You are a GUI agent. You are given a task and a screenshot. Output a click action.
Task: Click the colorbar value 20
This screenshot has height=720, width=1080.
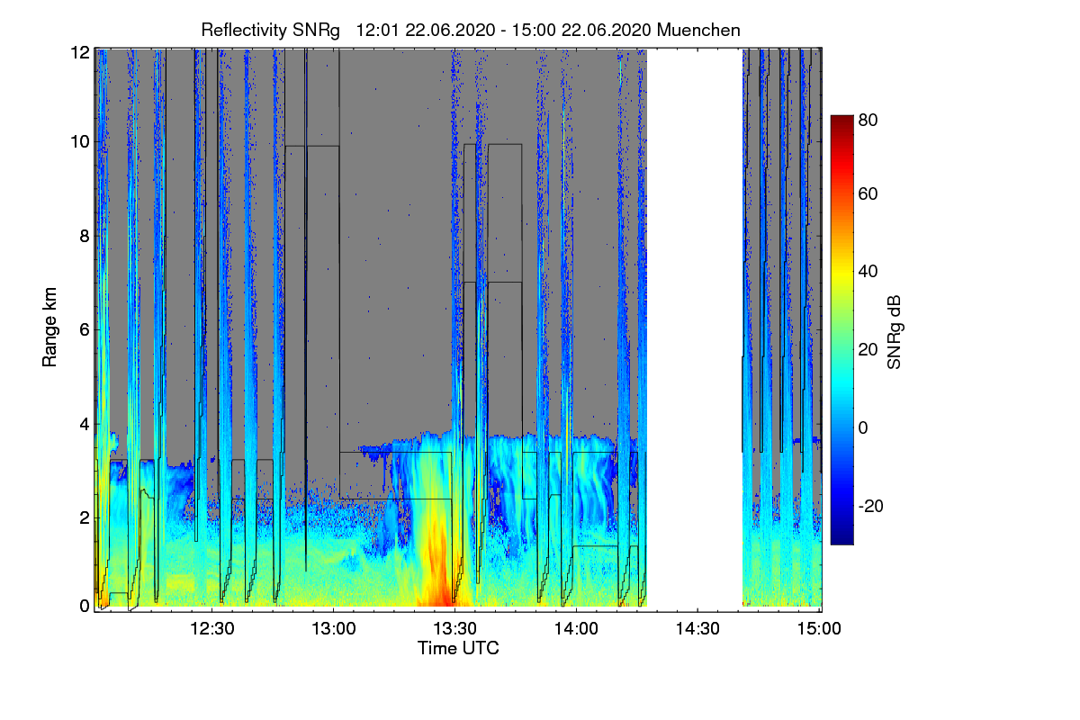[868, 350]
